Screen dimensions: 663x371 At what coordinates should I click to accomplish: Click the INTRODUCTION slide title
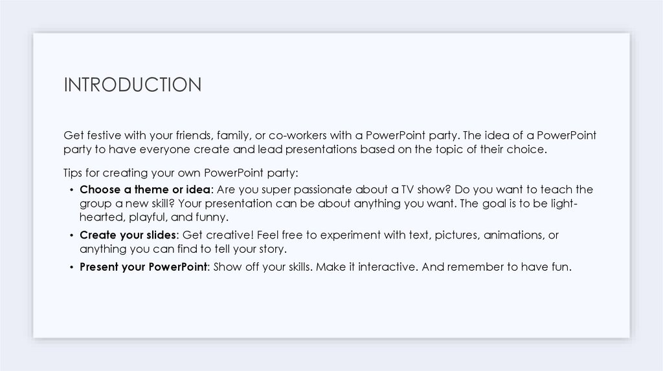coord(132,85)
